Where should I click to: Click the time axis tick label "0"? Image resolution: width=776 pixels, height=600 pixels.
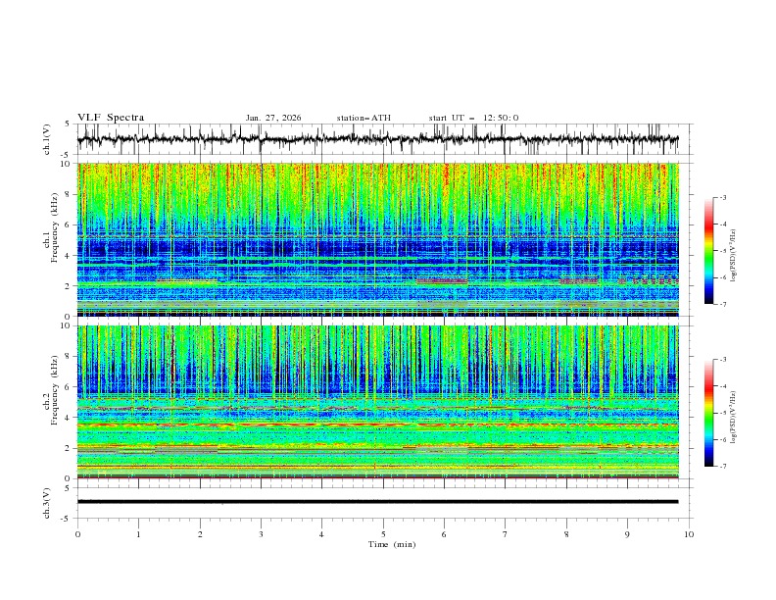(x=77, y=534)
